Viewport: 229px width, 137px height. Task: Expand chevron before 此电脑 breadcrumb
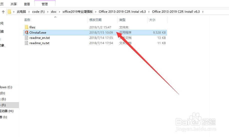(x=14, y=12)
